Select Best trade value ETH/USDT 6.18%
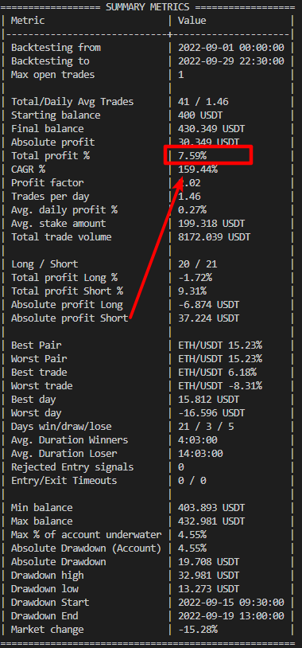Image resolution: width=302 pixels, height=648 pixels. point(217,373)
